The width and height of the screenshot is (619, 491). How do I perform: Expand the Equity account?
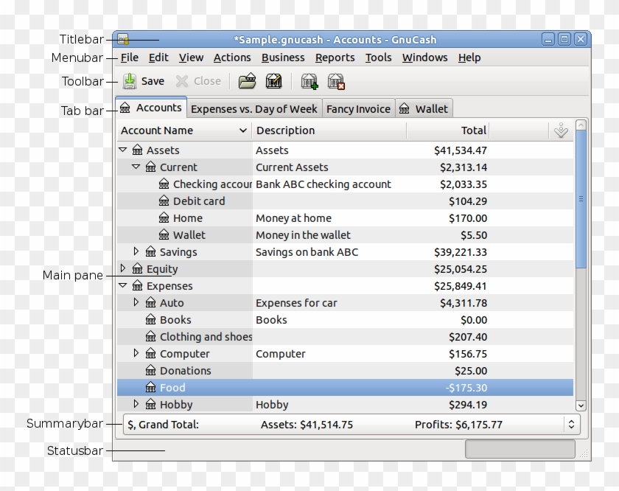pos(123,269)
